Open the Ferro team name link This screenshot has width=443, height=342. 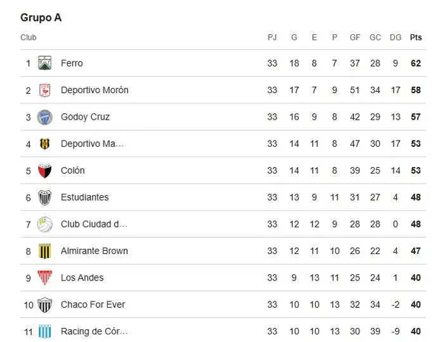(x=72, y=63)
